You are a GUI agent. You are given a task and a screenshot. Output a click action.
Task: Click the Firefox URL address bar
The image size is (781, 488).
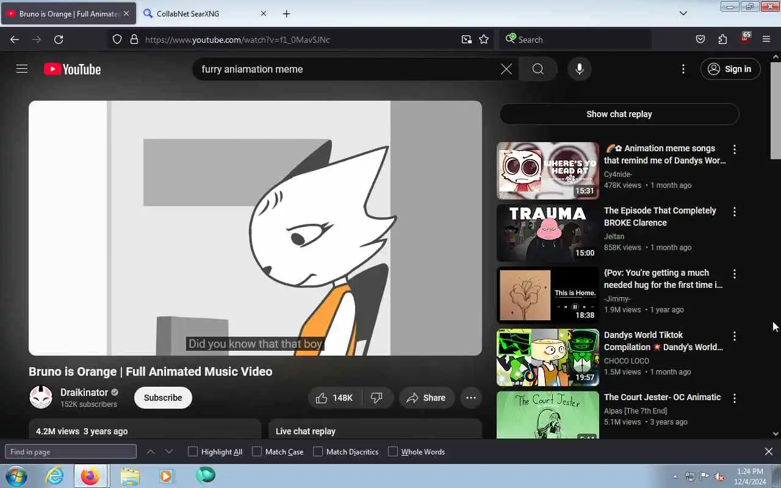tap(299, 39)
